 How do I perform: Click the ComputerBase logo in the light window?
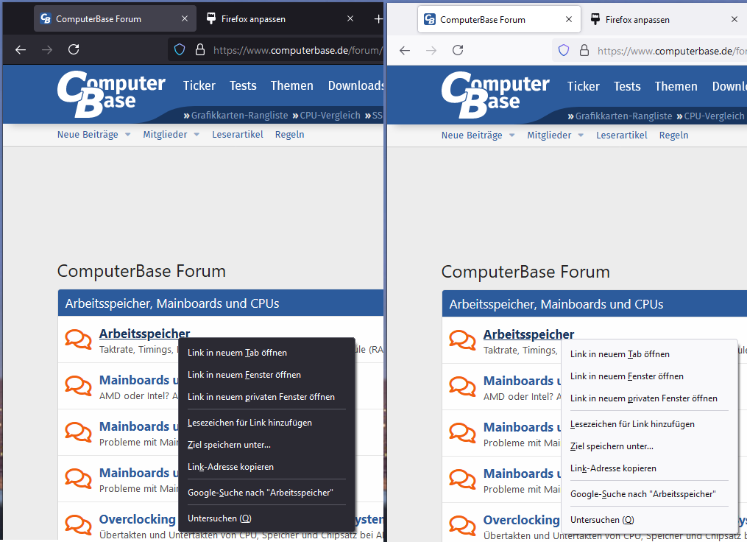[x=495, y=95]
